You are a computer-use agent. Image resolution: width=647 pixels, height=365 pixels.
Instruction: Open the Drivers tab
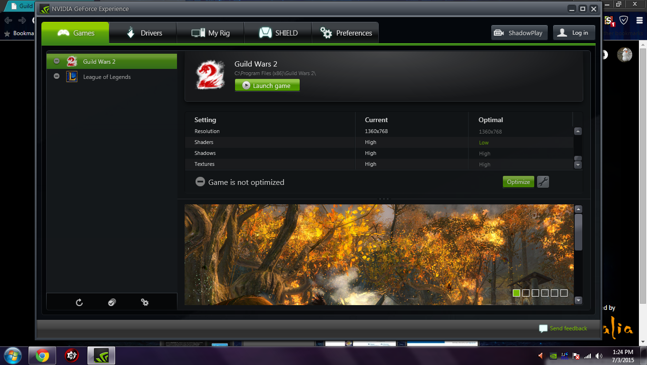[143, 33]
